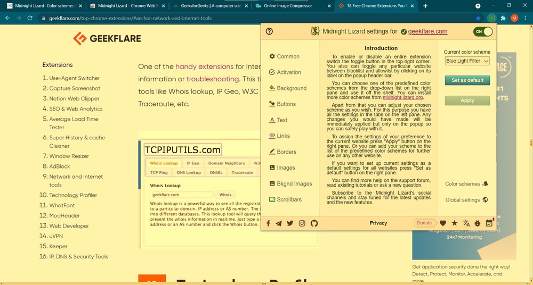This screenshot has height=285, width=533.
Task: Go to WhatFont in Extensions list
Action: (x=62, y=205)
